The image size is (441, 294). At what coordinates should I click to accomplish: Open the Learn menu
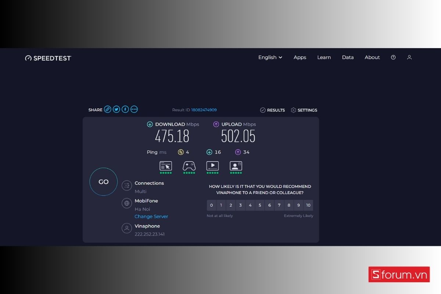click(x=324, y=57)
